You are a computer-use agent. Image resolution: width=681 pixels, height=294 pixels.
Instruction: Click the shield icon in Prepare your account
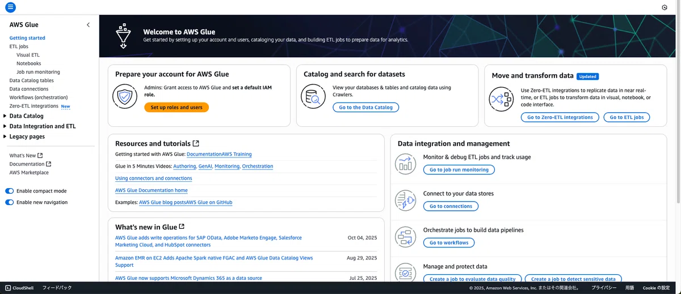tap(124, 96)
